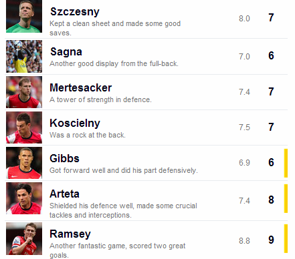Select Szczesny's 8.0 average rating
Image resolution: width=295 pixels, height=259 pixels.
[244, 19]
